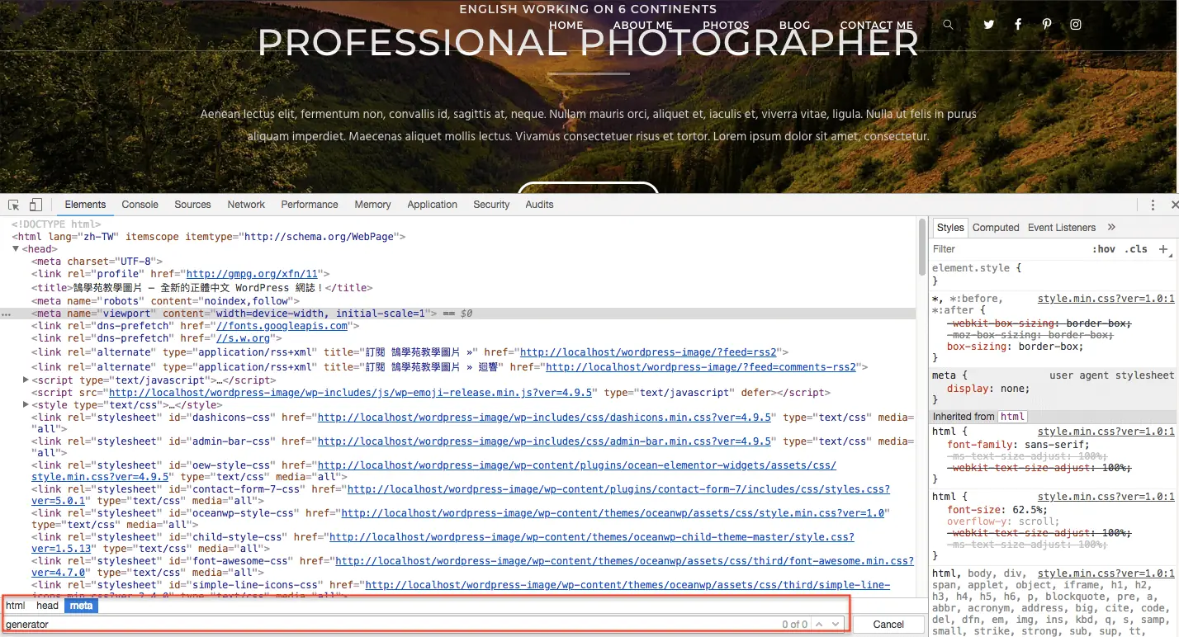Viewport: 1179px width, 637px height.
Task: Cancel the Elements search
Action: pyautogui.click(x=888, y=625)
